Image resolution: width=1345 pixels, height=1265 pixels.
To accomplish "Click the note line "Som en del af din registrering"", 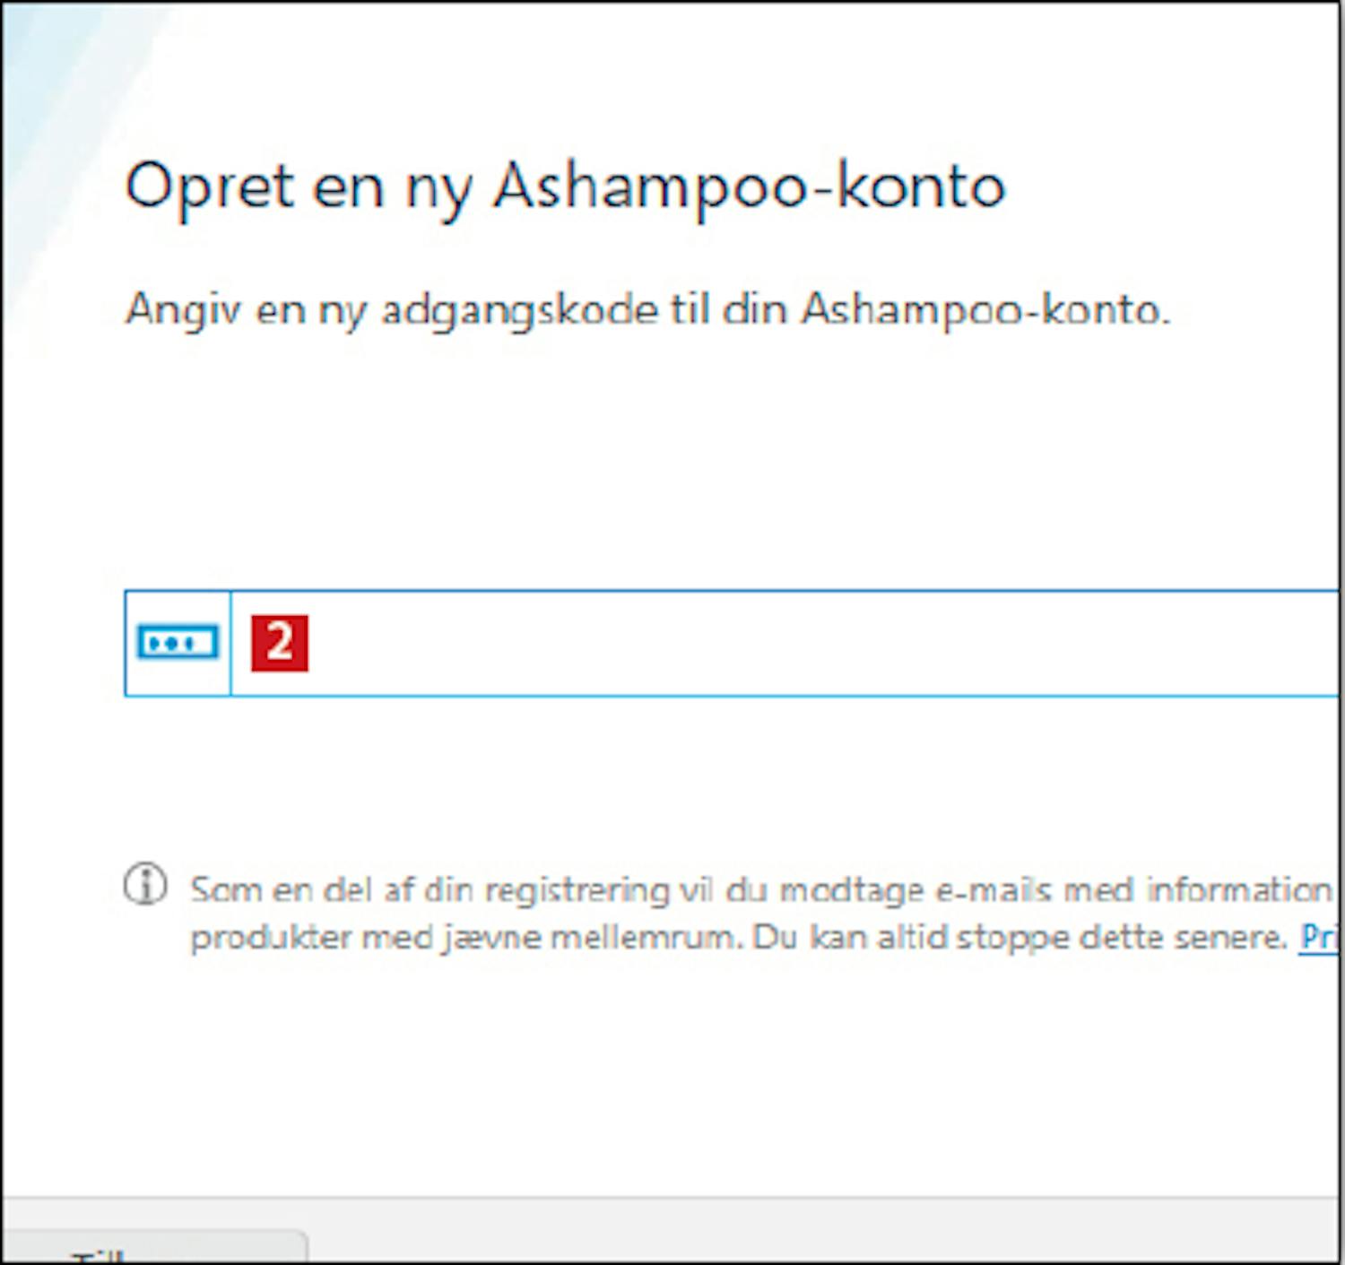I will pyautogui.click(x=430, y=889).
